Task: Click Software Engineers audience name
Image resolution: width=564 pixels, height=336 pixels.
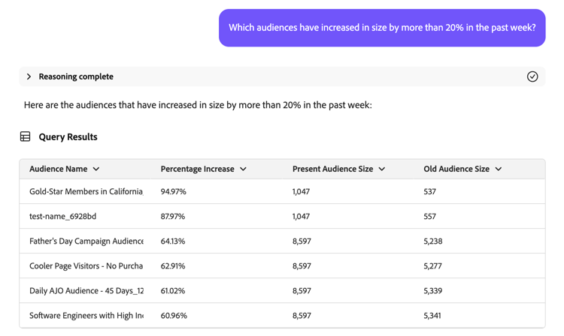Action: (86, 316)
